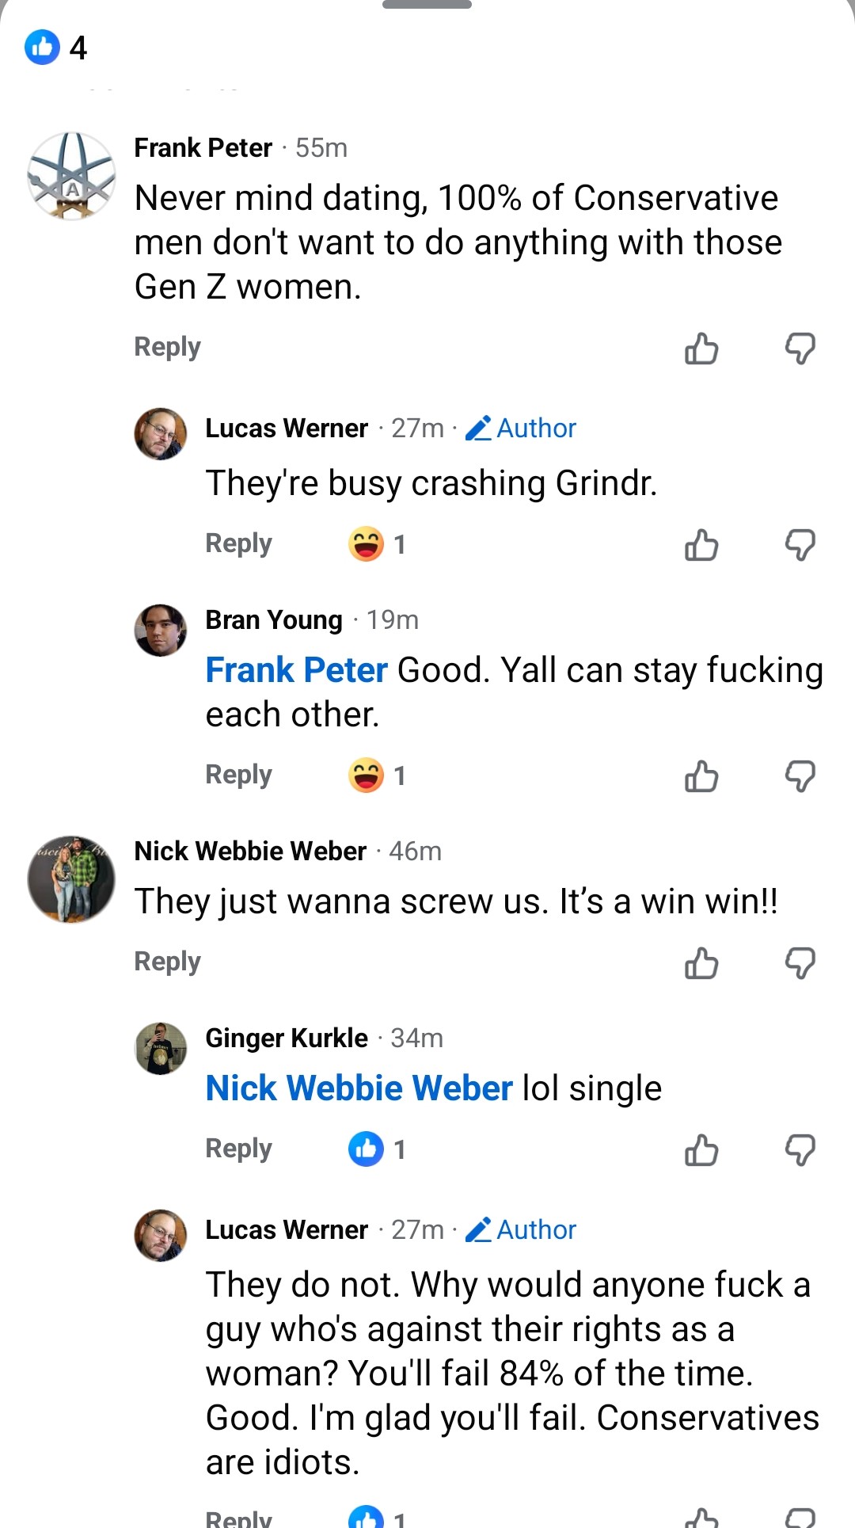Reply to Bran Young's comment
Image resolution: width=855 pixels, height=1528 pixels.
pyautogui.click(x=238, y=775)
